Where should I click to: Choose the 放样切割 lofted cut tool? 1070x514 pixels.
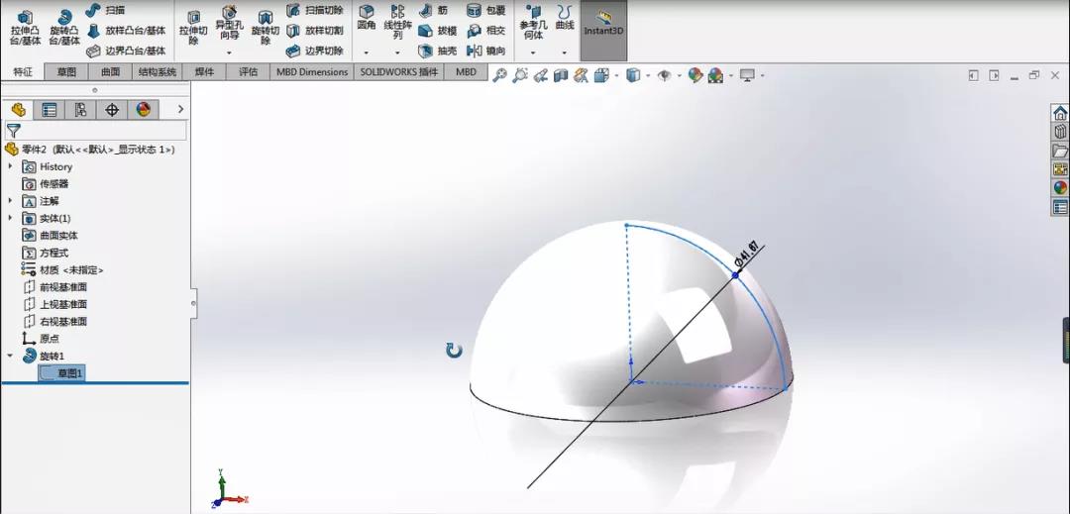point(315,31)
